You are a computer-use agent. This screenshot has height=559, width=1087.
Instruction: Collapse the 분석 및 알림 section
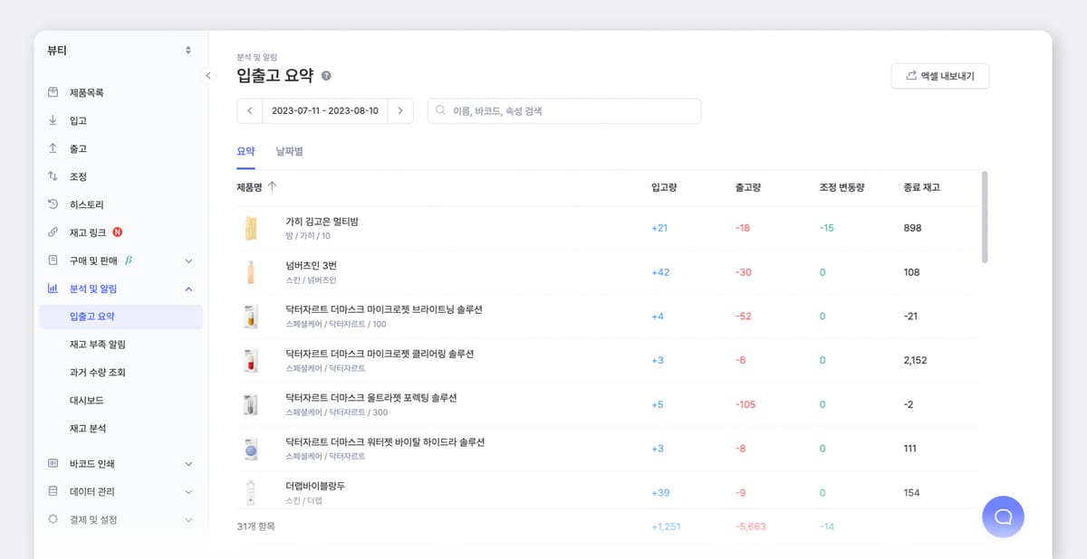coord(188,289)
